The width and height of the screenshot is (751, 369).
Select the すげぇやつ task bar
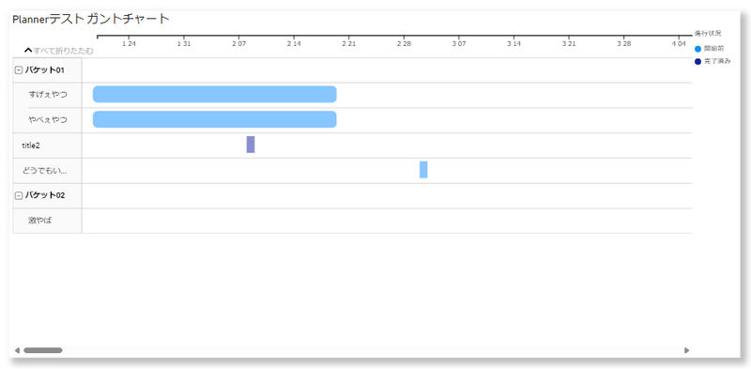pyautogui.click(x=215, y=95)
